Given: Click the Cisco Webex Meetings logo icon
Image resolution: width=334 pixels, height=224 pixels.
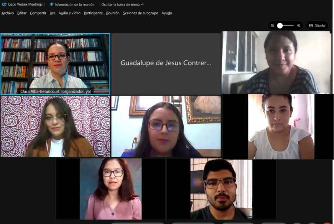Looking at the screenshot, I should (4, 4).
